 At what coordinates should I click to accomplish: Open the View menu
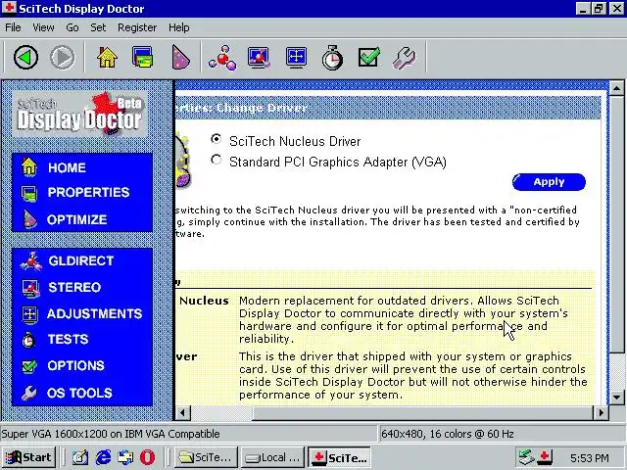pyautogui.click(x=43, y=27)
